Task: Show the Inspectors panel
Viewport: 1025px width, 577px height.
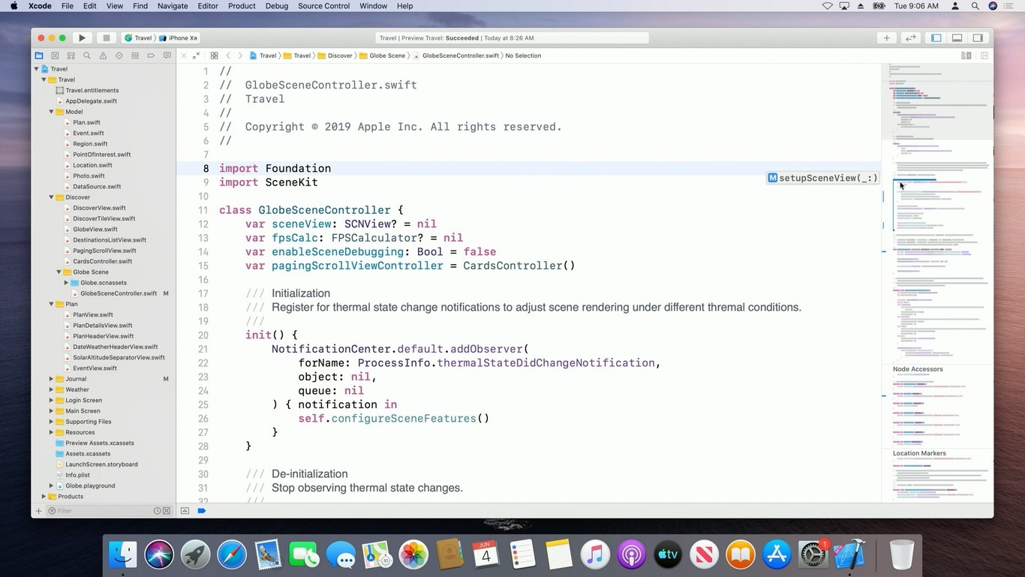Action: point(977,38)
